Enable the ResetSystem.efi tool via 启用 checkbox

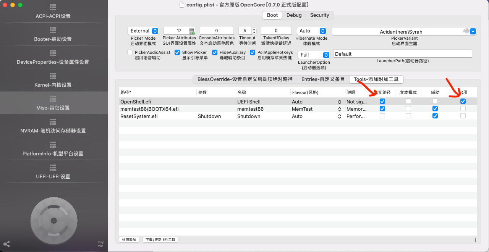tap(463, 116)
